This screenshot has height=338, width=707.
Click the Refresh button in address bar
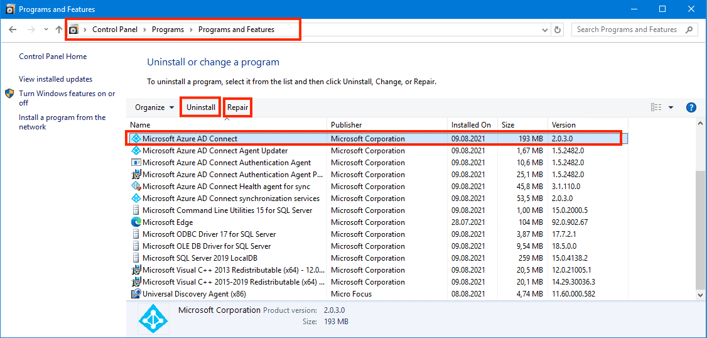558,30
